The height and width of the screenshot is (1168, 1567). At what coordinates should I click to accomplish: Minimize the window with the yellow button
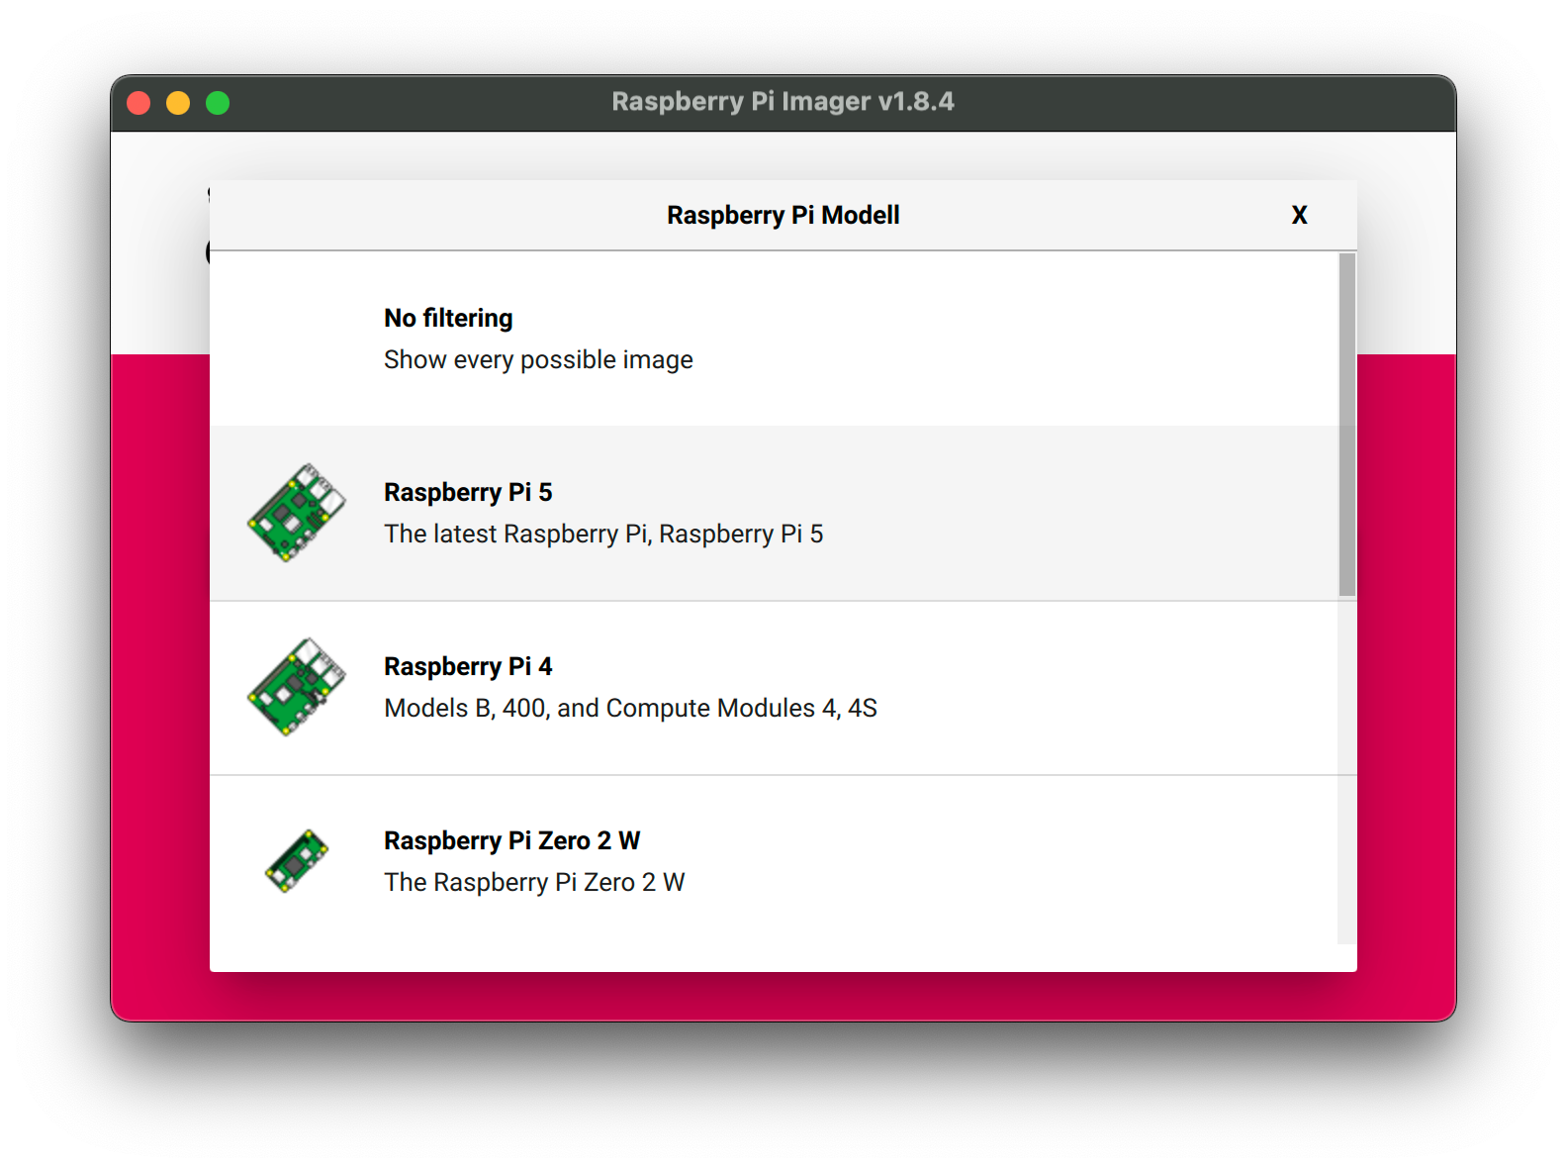coord(178,103)
